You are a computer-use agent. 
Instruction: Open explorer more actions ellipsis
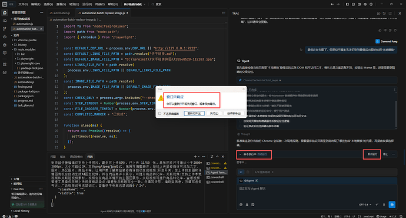[x=41, y=12]
